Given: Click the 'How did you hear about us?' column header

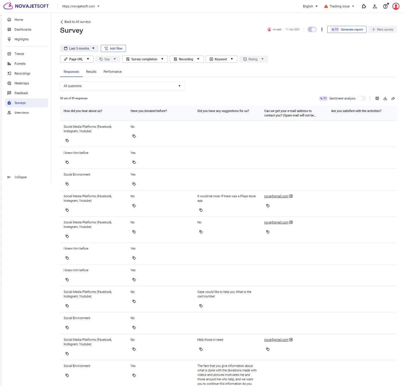Looking at the screenshot, I should (83, 111).
